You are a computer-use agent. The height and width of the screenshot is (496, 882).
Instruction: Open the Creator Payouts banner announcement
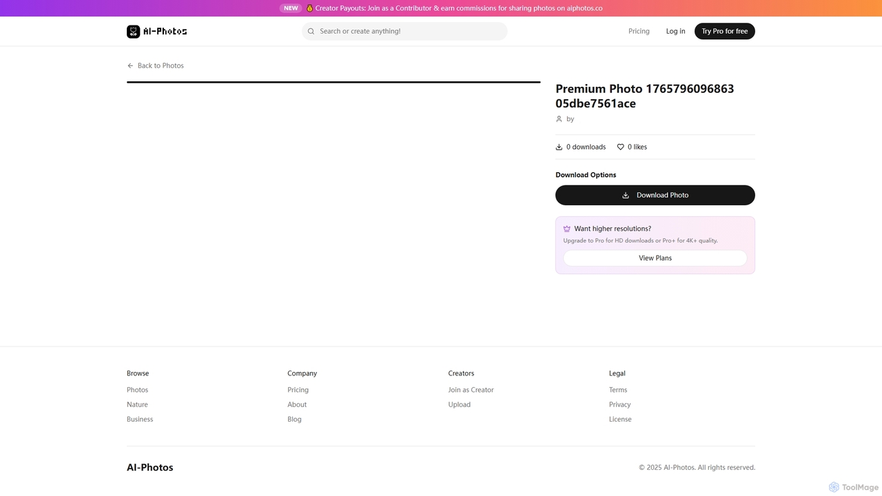[x=459, y=8]
